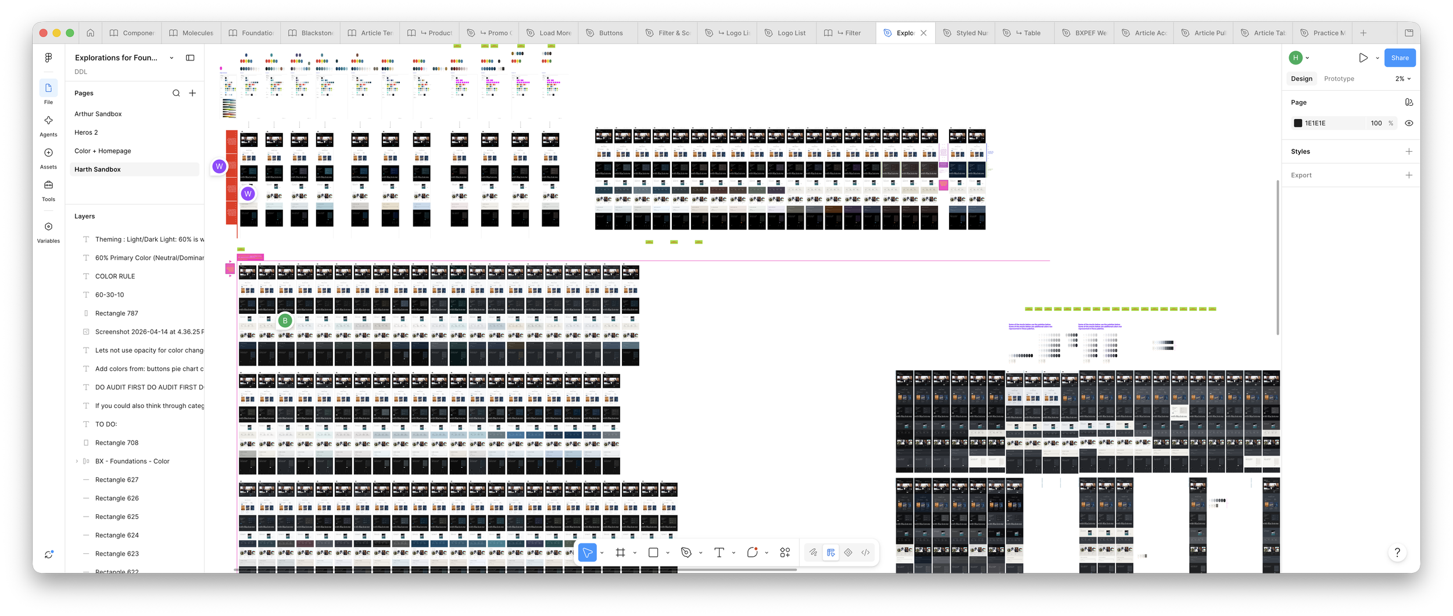Select the Comment tool

752,553
